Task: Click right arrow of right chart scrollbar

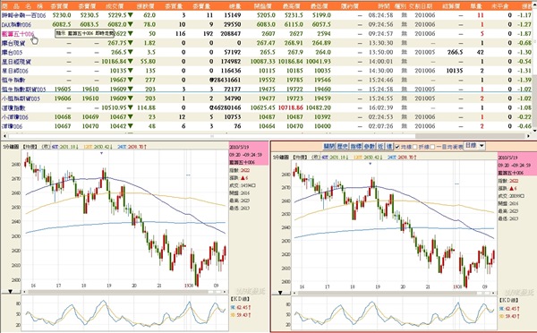Action: point(493,293)
